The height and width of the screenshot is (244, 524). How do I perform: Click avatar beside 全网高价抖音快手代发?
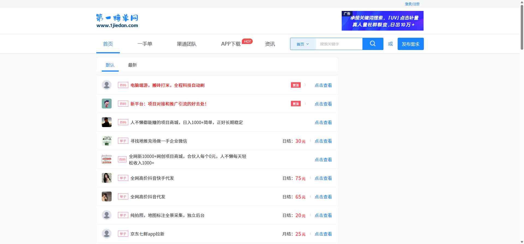[107, 178]
